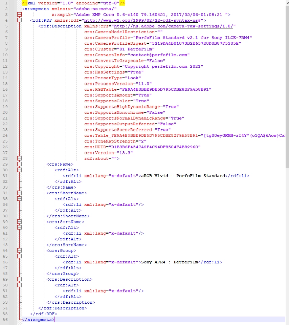Click the crs:Copyright "perfefilm.com 2021" line
Viewport: 289px width, 325px height.
click(143, 66)
